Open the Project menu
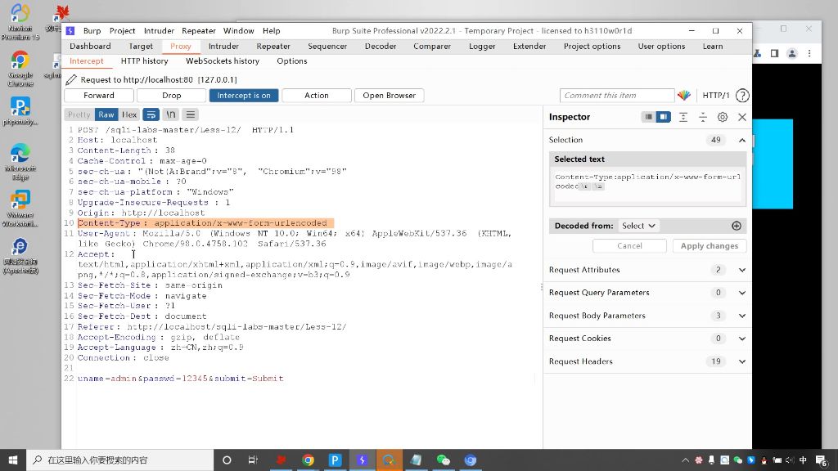The width and height of the screenshot is (838, 471). point(123,30)
